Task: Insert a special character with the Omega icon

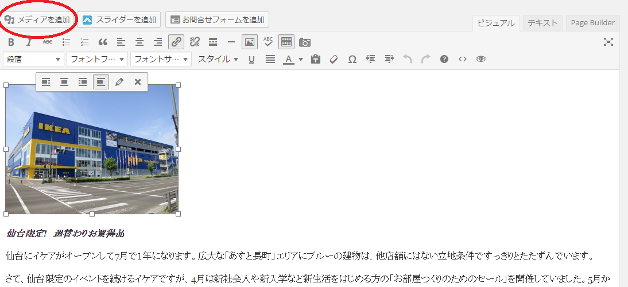Action: click(x=352, y=59)
